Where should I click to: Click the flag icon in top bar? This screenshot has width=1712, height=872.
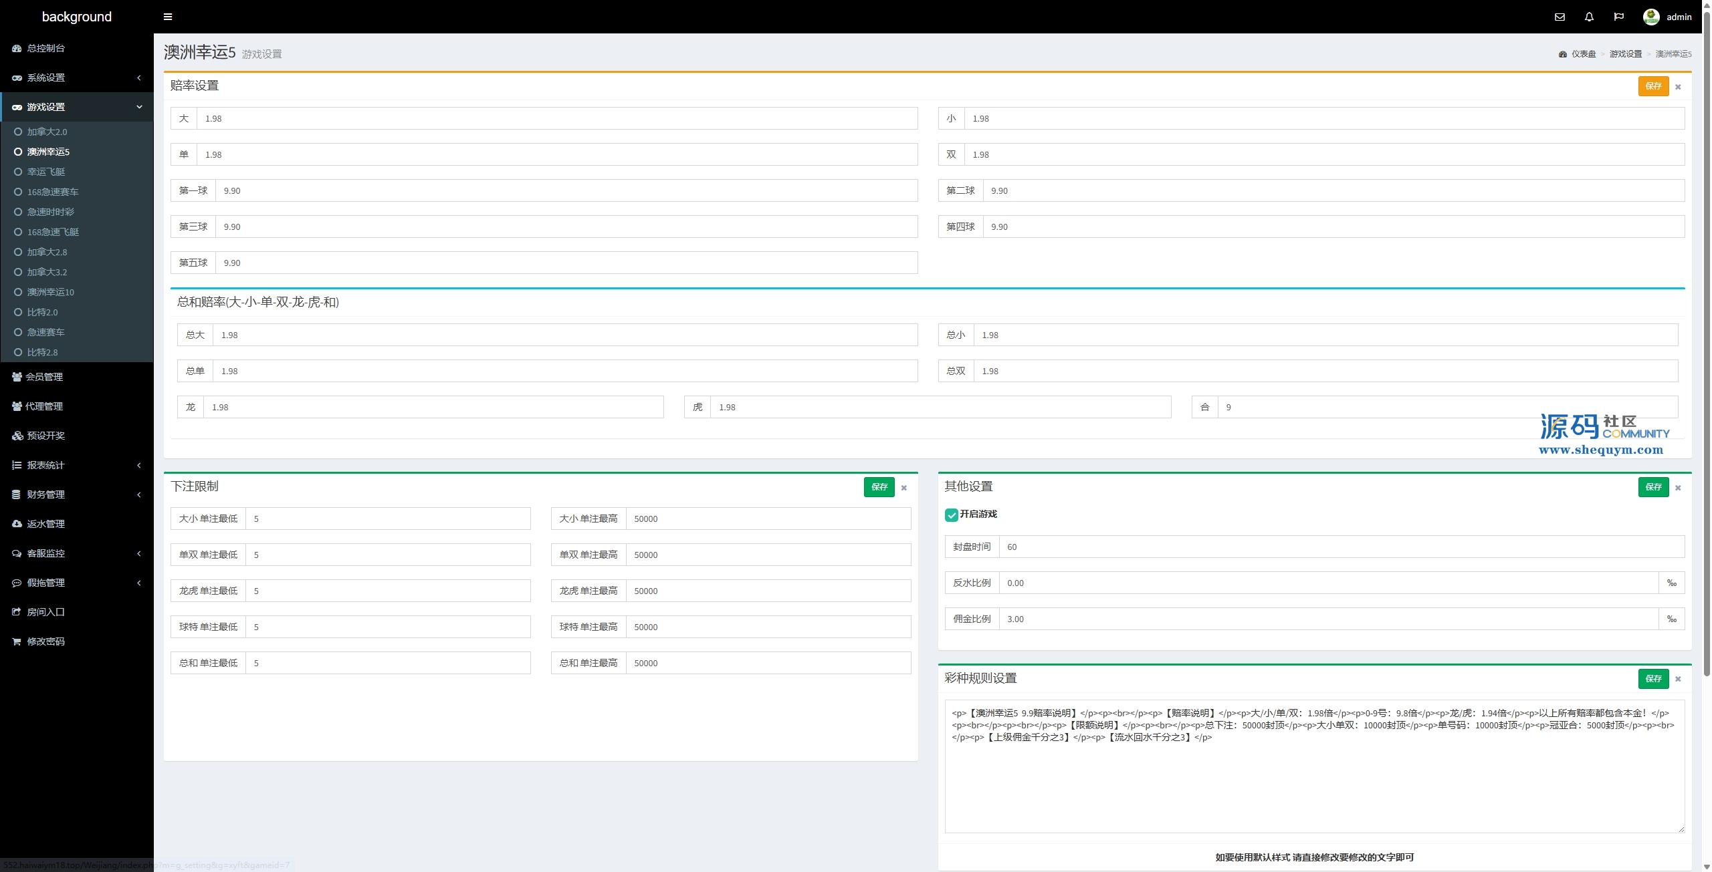[1618, 17]
